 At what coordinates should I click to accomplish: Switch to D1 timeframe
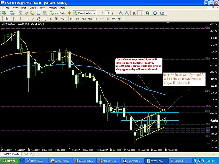(x=108, y=19)
